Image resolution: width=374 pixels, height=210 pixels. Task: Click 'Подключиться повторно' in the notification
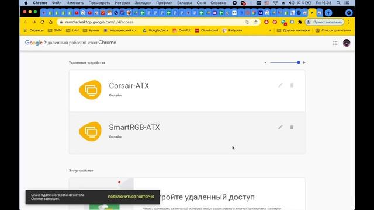click(131, 197)
